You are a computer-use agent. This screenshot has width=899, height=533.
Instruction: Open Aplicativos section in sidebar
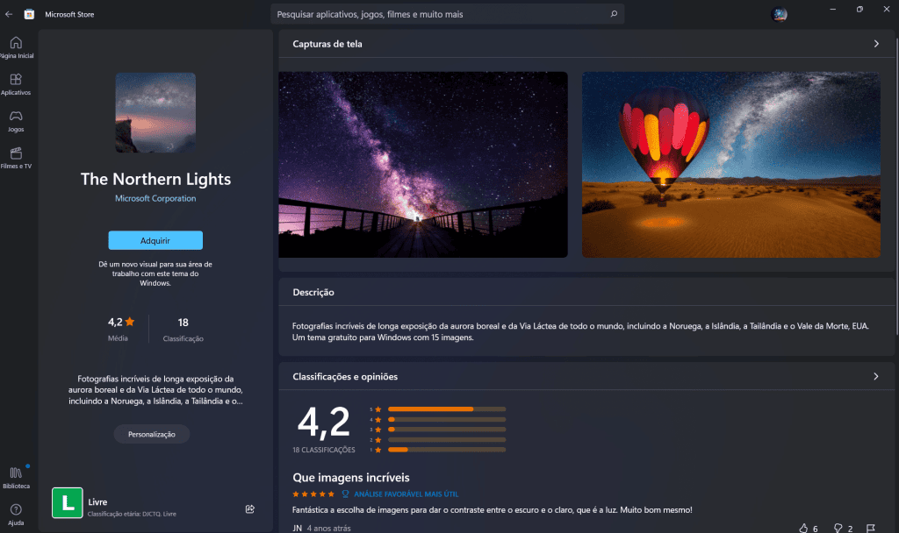coord(16,85)
